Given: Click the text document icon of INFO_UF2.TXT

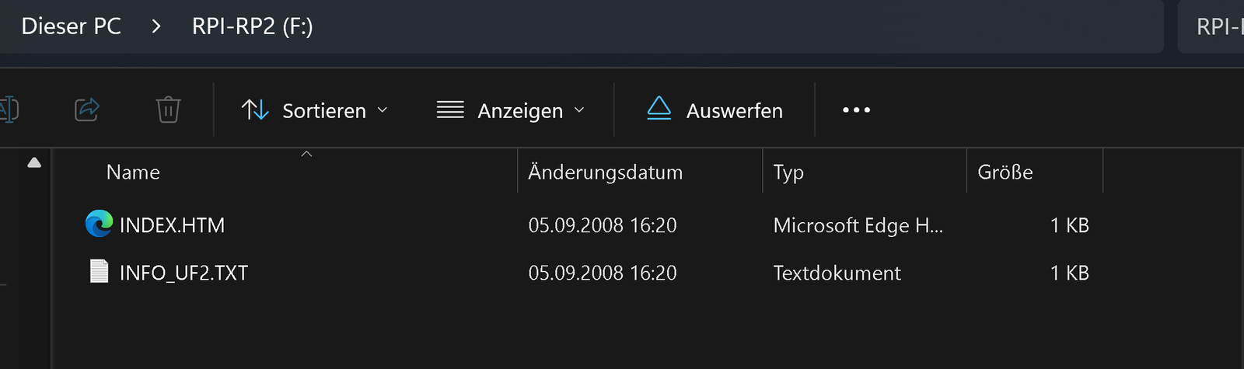Looking at the screenshot, I should pyautogui.click(x=99, y=271).
